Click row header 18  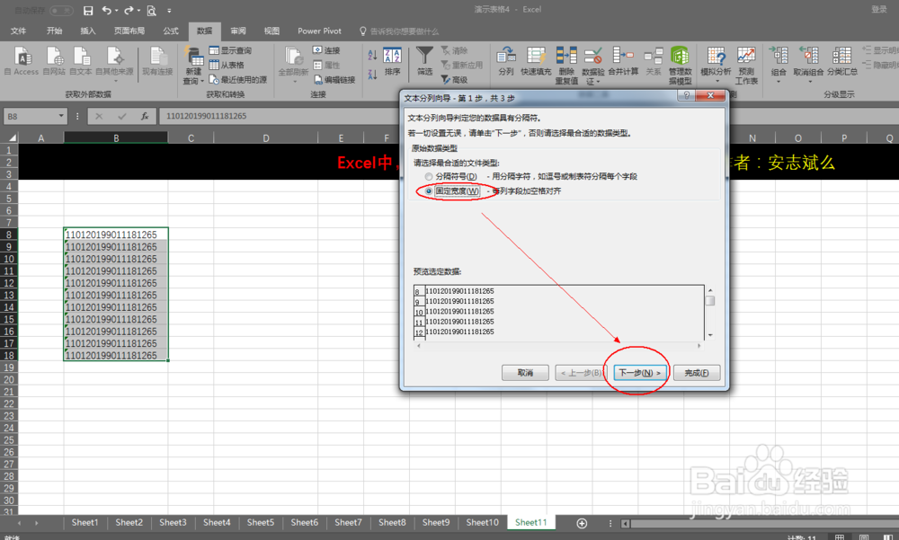pyautogui.click(x=9, y=356)
